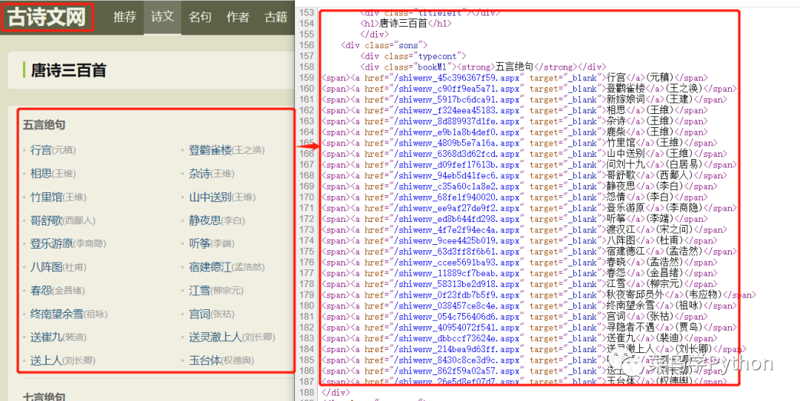Open the 推荐 navigation tab
The height and width of the screenshot is (401, 800).
coord(124,17)
